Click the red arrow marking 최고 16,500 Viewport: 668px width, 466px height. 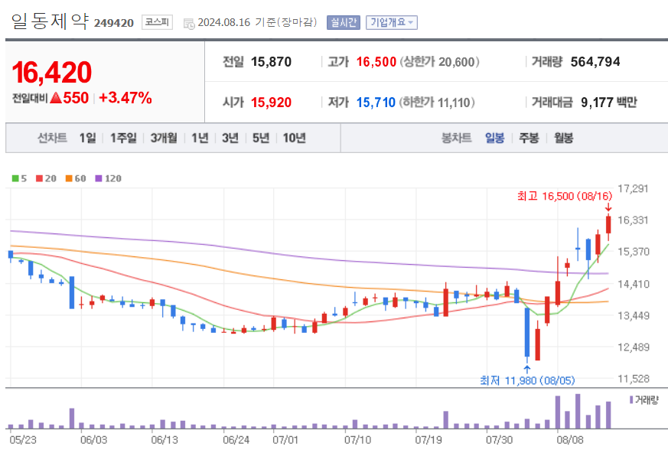610,205
